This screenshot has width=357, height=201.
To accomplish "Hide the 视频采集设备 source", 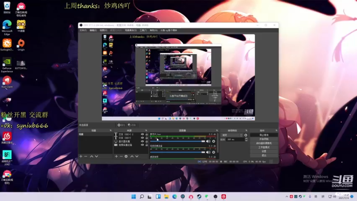I will tap(142, 145).
